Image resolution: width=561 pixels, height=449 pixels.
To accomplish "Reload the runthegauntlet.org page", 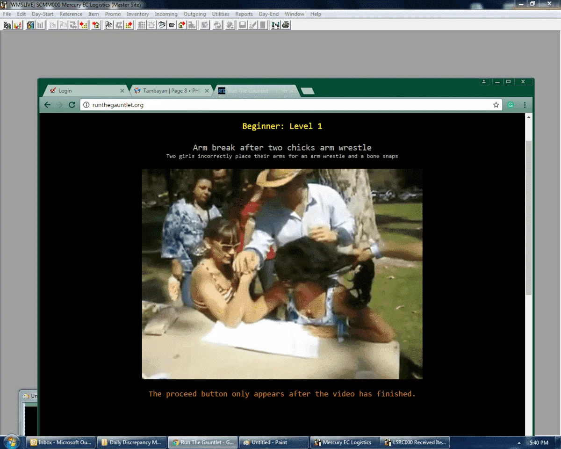I will (72, 105).
